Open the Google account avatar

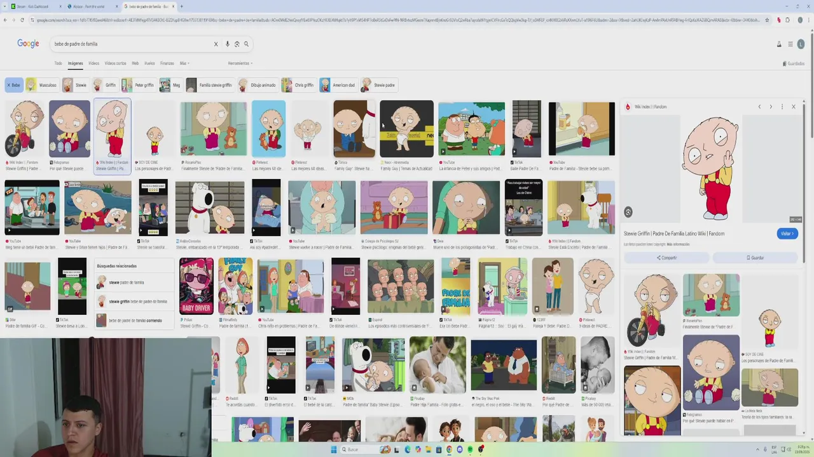801,44
